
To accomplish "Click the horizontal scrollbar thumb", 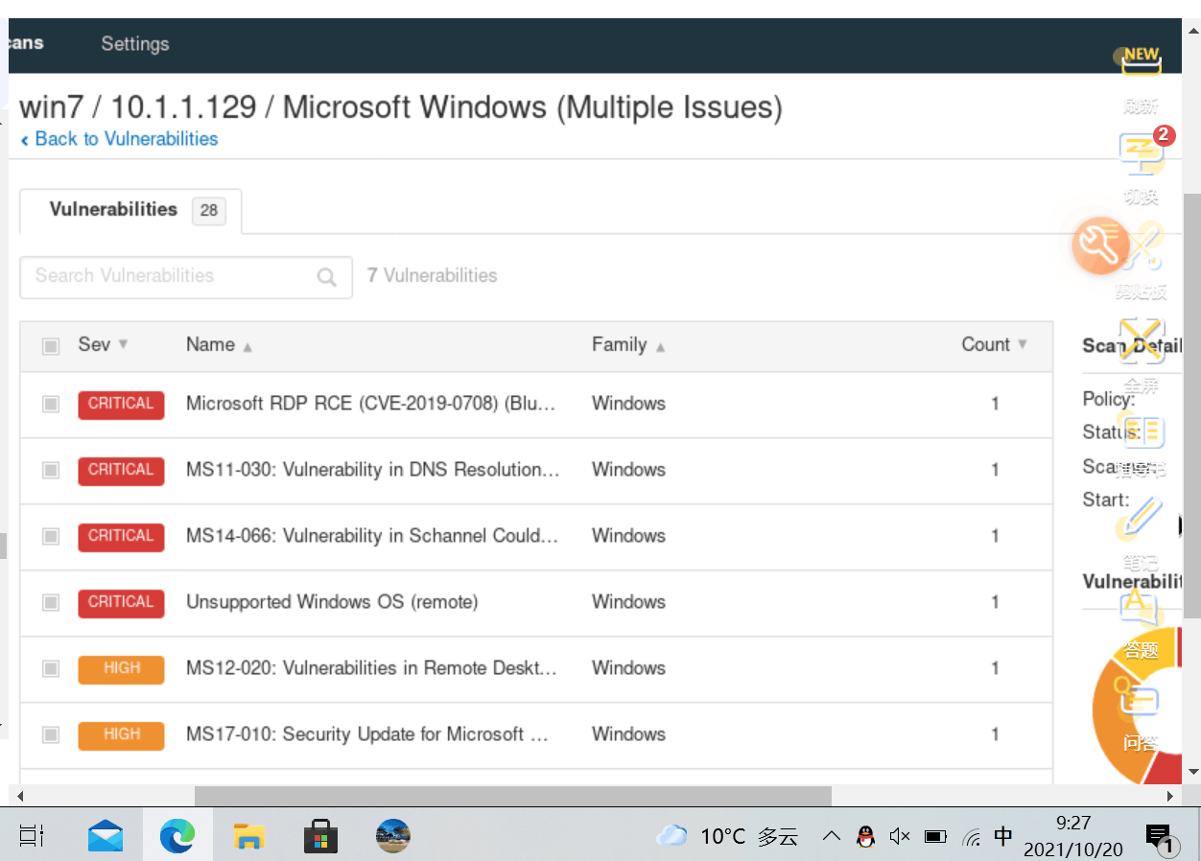I will point(513,796).
